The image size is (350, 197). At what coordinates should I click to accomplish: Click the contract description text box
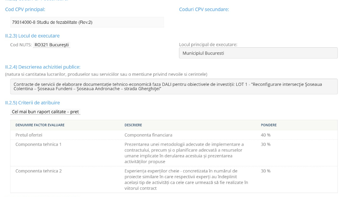pyautogui.click(x=174, y=87)
